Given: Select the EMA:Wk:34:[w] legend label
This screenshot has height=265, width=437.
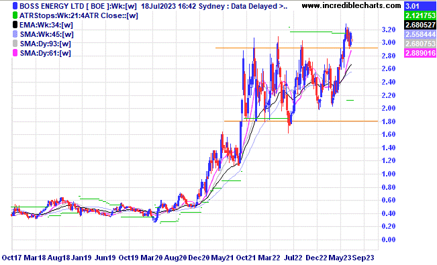Looking at the screenshot, I should click(x=46, y=25).
